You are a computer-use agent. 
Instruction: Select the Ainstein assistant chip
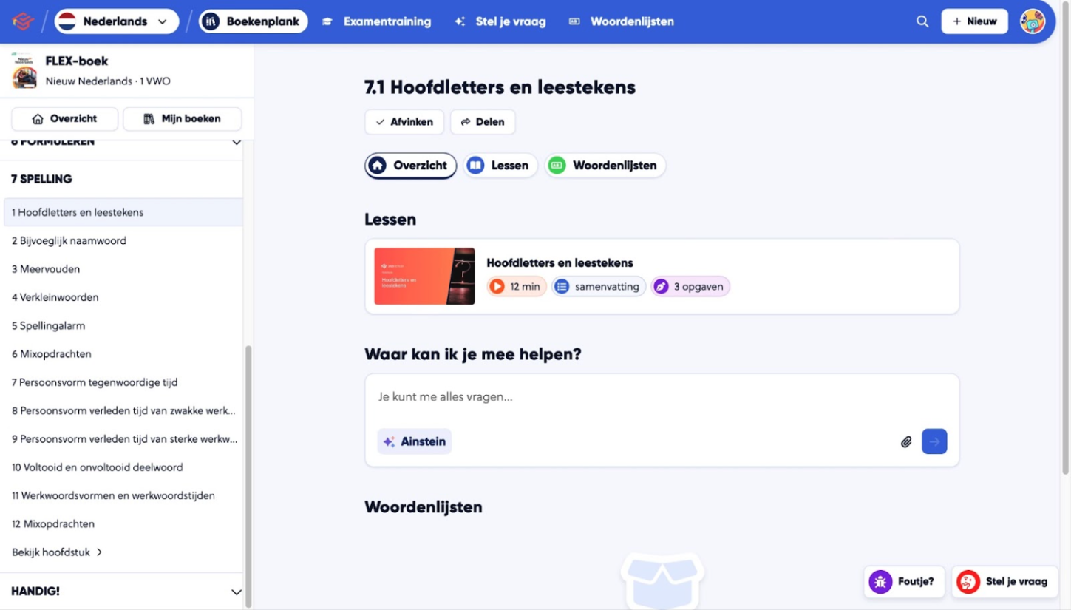click(414, 441)
